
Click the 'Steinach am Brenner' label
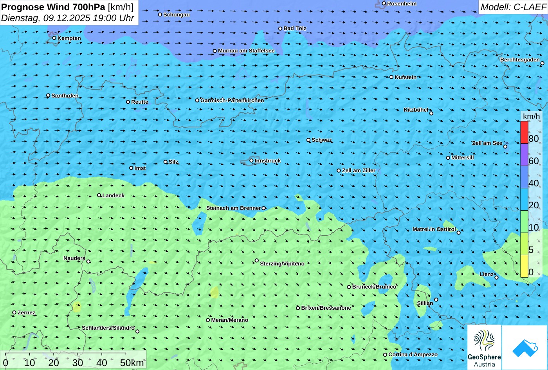(234, 208)
